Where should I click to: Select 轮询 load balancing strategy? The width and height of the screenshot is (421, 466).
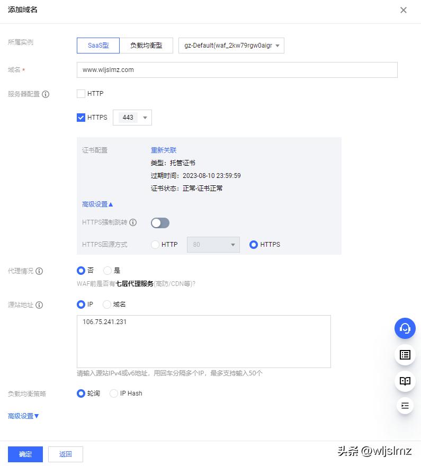click(81, 393)
